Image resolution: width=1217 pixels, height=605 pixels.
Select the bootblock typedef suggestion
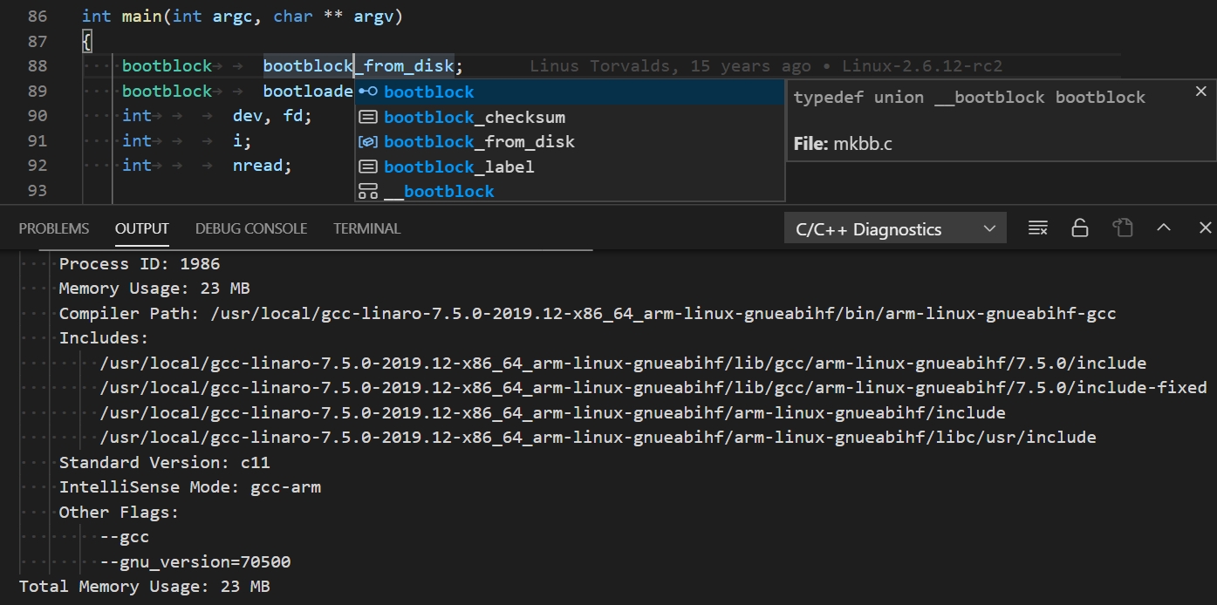point(570,92)
